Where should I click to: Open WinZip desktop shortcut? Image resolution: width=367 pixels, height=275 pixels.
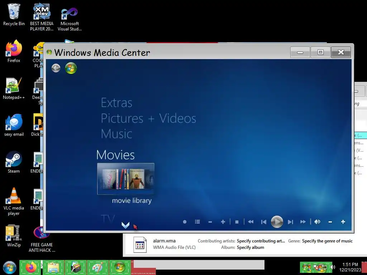tap(14, 236)
